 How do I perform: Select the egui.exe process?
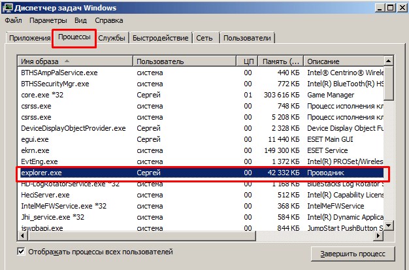coord(201,139)
